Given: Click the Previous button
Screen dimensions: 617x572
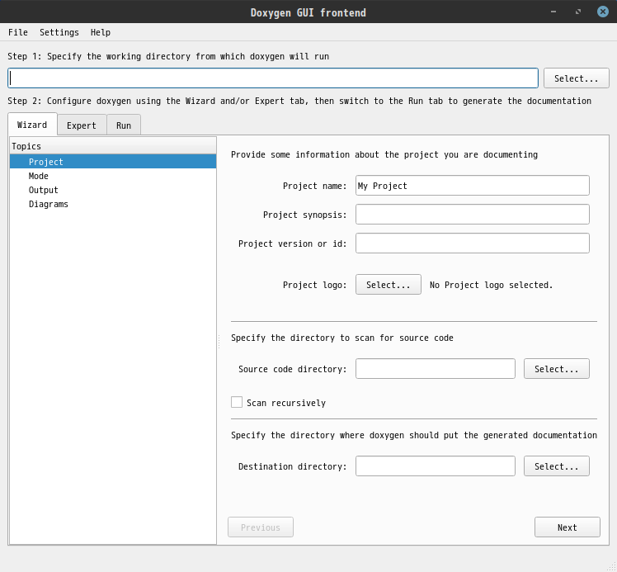Looking at the screenshot, I should [x=261, y=527].
